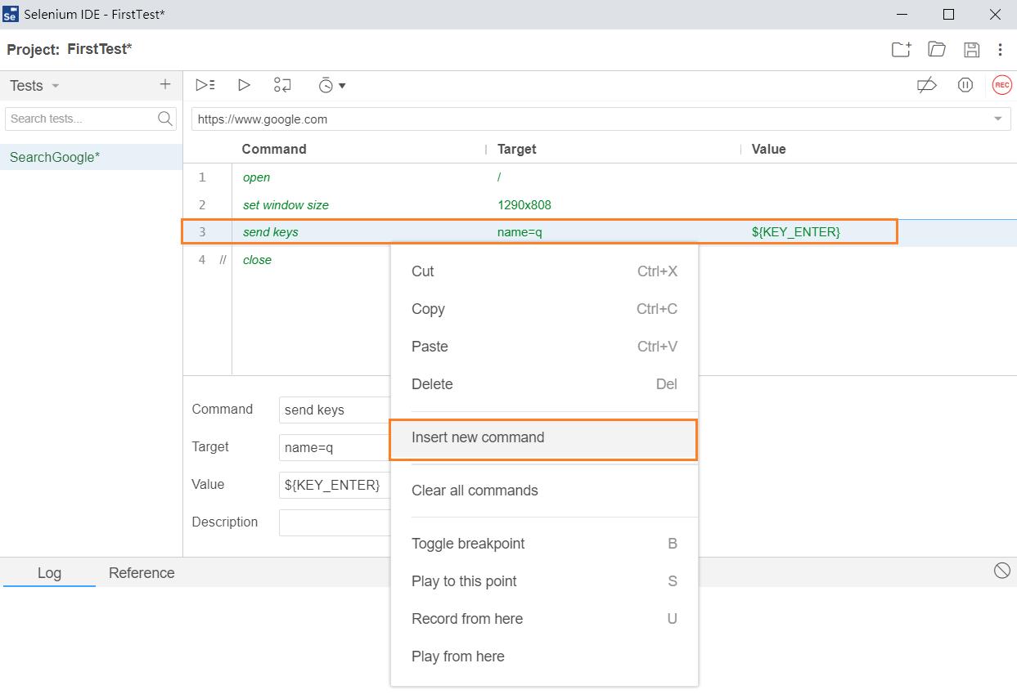Choose Play to this point
1017x699 pixels.
(x=544, y=581)
